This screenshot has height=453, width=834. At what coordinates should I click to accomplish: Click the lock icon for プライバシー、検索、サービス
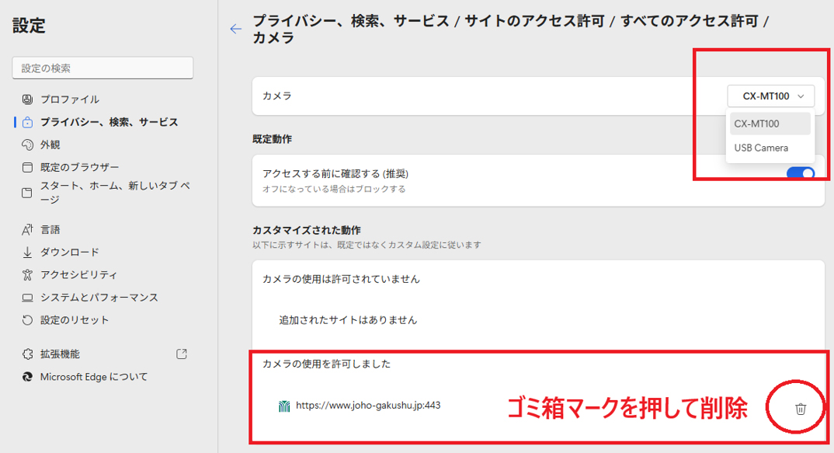(x=27, y=123)
